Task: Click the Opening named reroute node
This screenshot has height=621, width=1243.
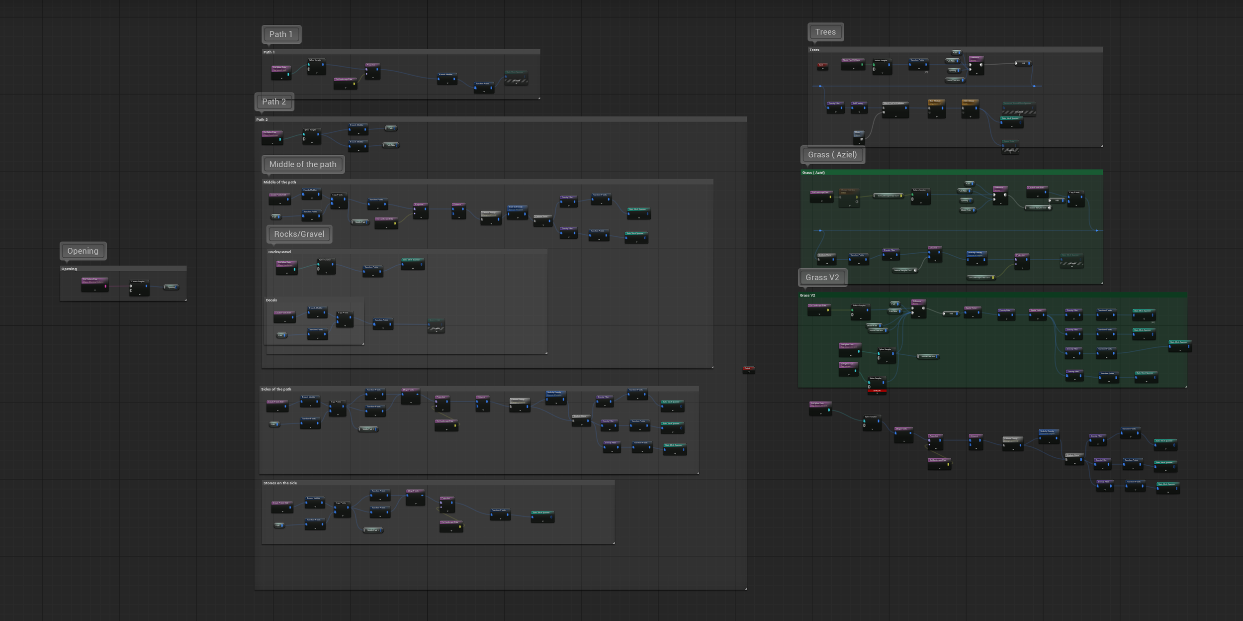Action: tap(171, 287)
